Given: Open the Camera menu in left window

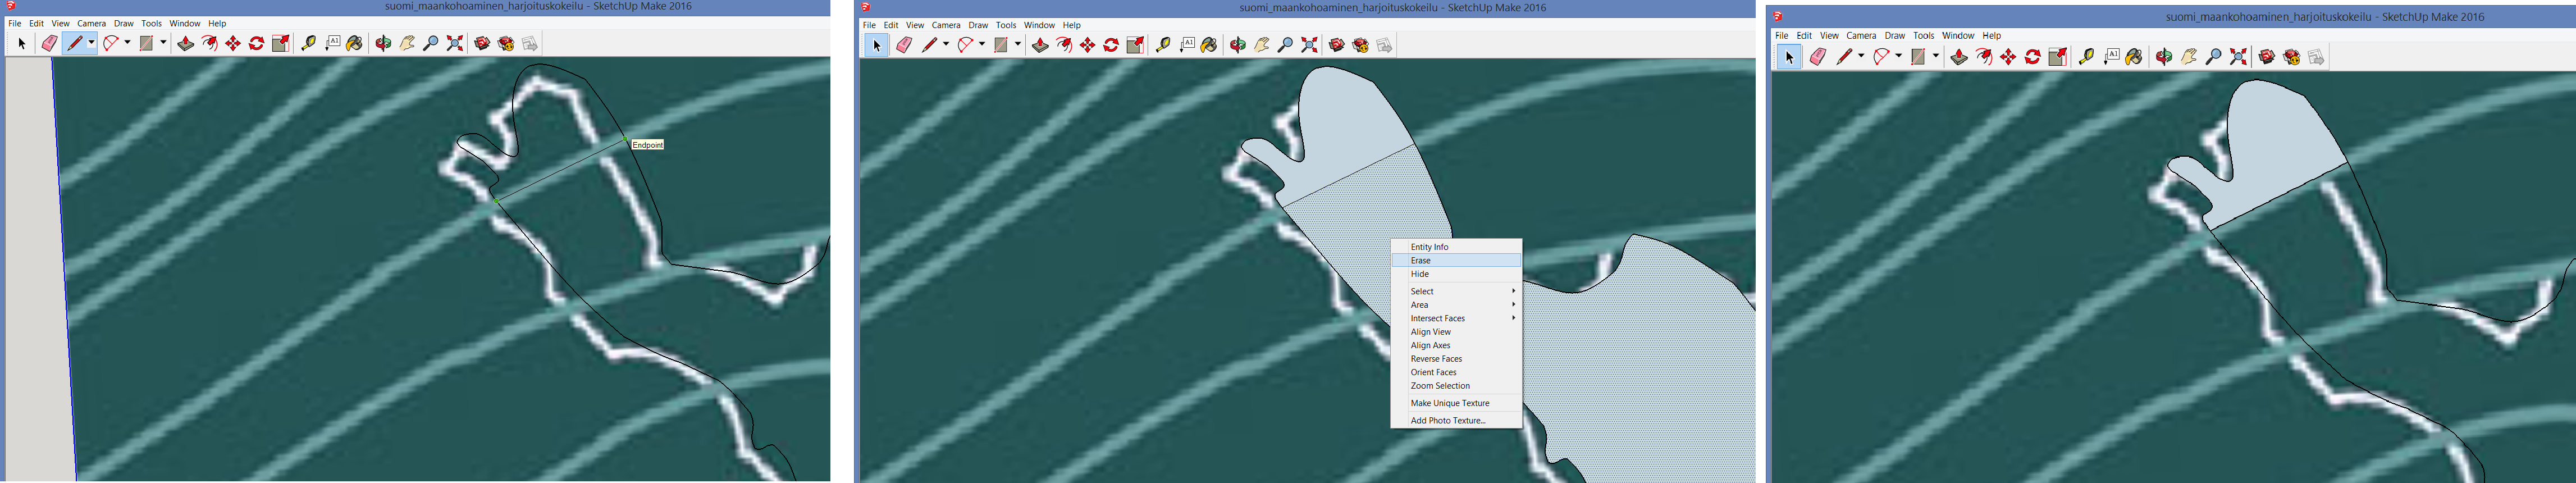Looking at the screenshot, I should pos(91,23).
